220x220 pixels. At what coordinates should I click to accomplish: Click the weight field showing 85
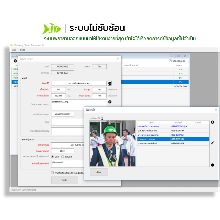(58, 89)
